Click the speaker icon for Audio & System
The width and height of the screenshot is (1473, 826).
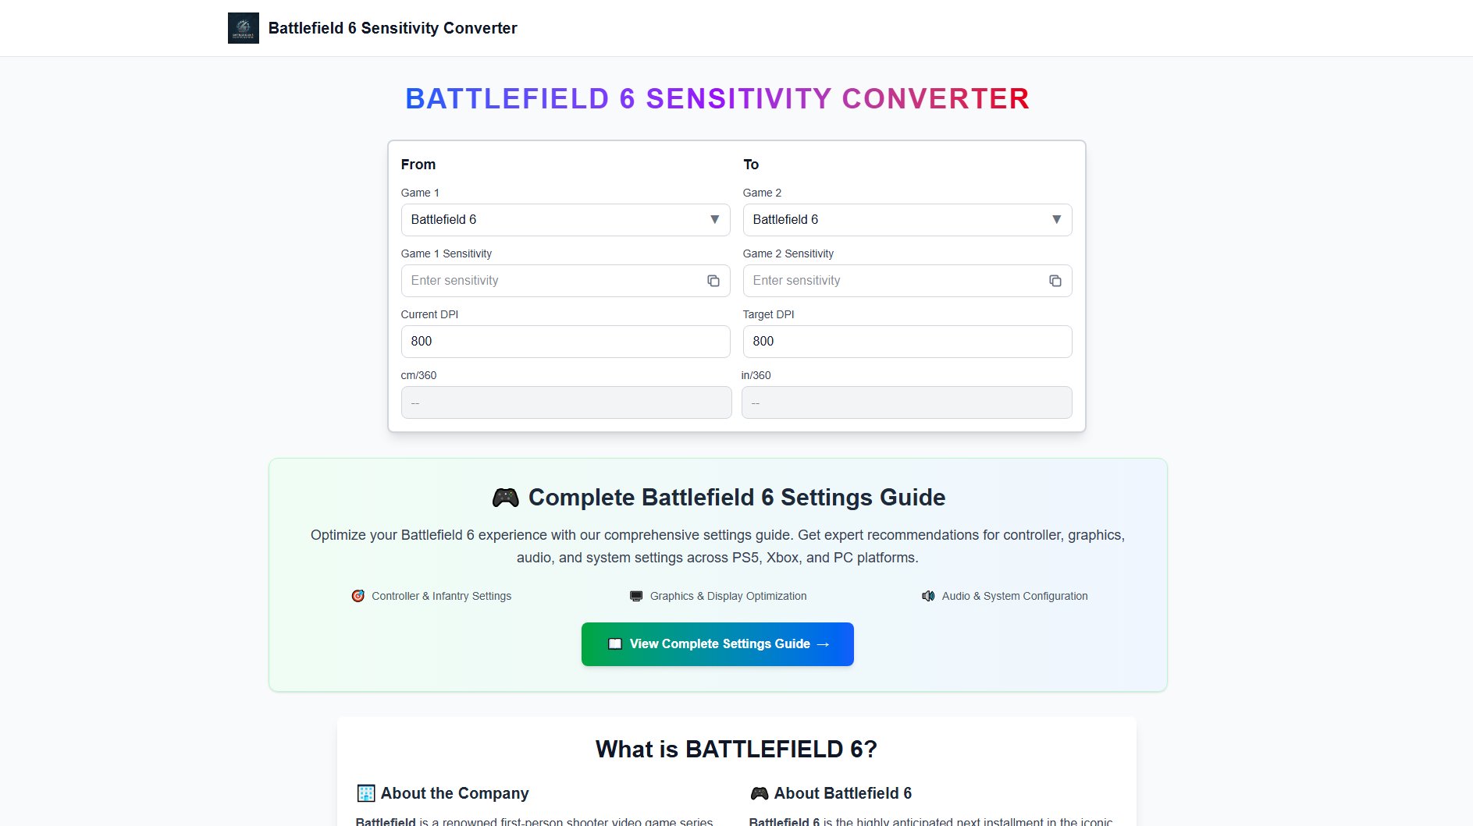(928, 596)
